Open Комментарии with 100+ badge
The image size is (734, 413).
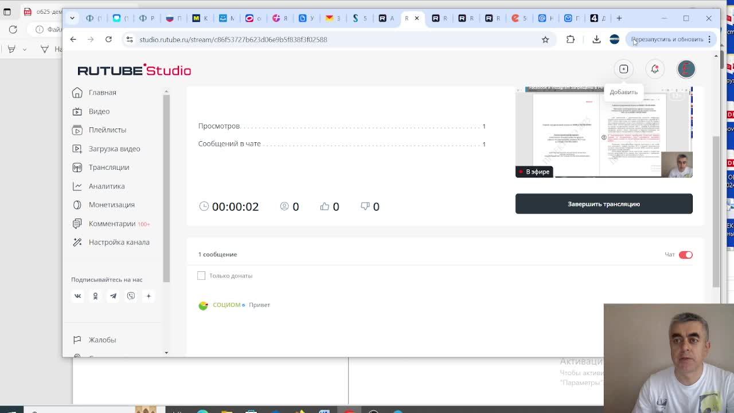[x=119, y=224]
